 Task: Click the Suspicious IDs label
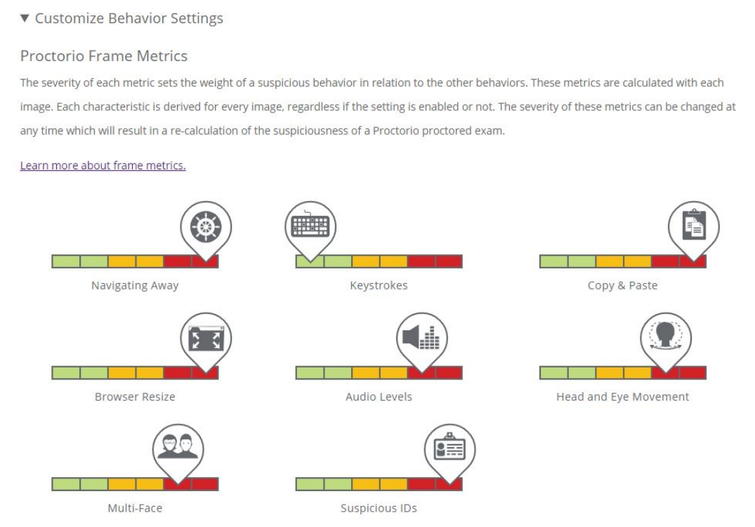click(379, 507)
